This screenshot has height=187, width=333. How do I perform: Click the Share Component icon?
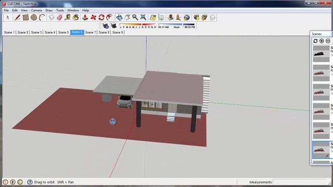212,18
